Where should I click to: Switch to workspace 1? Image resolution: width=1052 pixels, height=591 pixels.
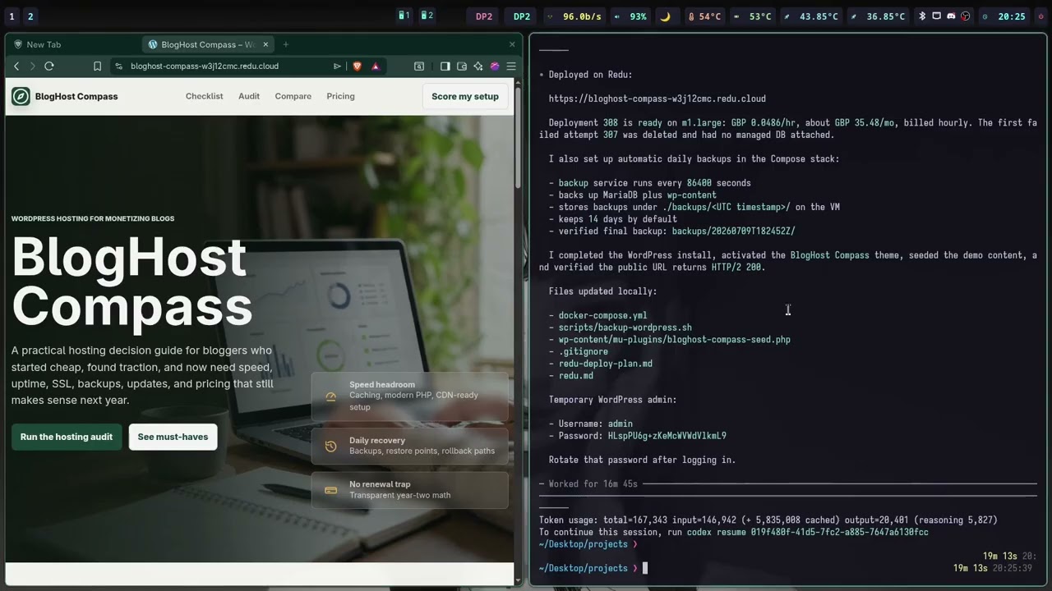12,16
